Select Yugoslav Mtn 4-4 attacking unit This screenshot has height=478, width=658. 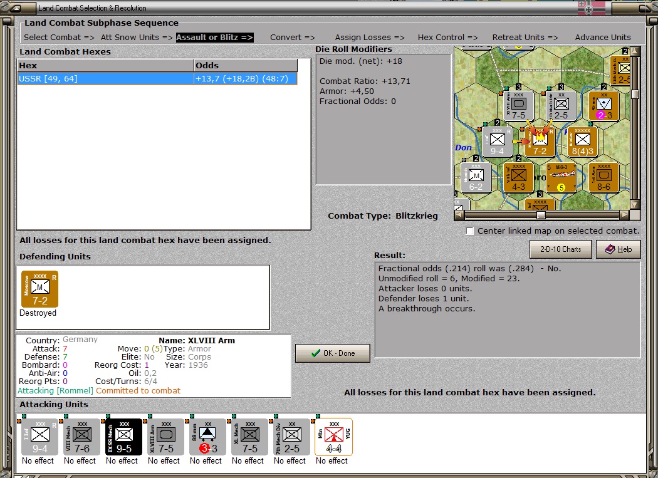pos(333,437)
